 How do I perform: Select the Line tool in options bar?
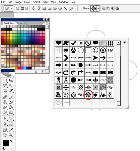[65, 8]
